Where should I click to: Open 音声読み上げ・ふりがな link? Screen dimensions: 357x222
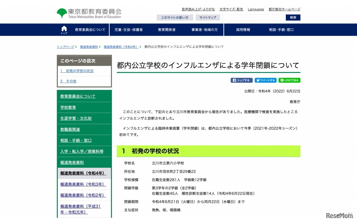tap(198, 9)
